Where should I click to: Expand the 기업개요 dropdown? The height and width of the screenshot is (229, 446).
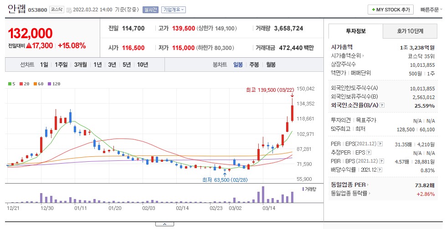click(174, 10)
